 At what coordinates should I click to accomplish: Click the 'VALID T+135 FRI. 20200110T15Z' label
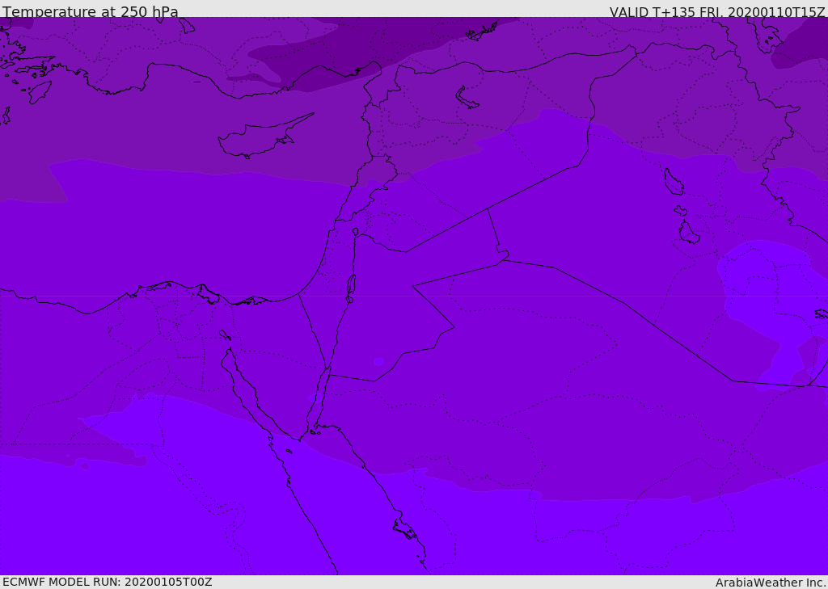[x=717, y=11]
